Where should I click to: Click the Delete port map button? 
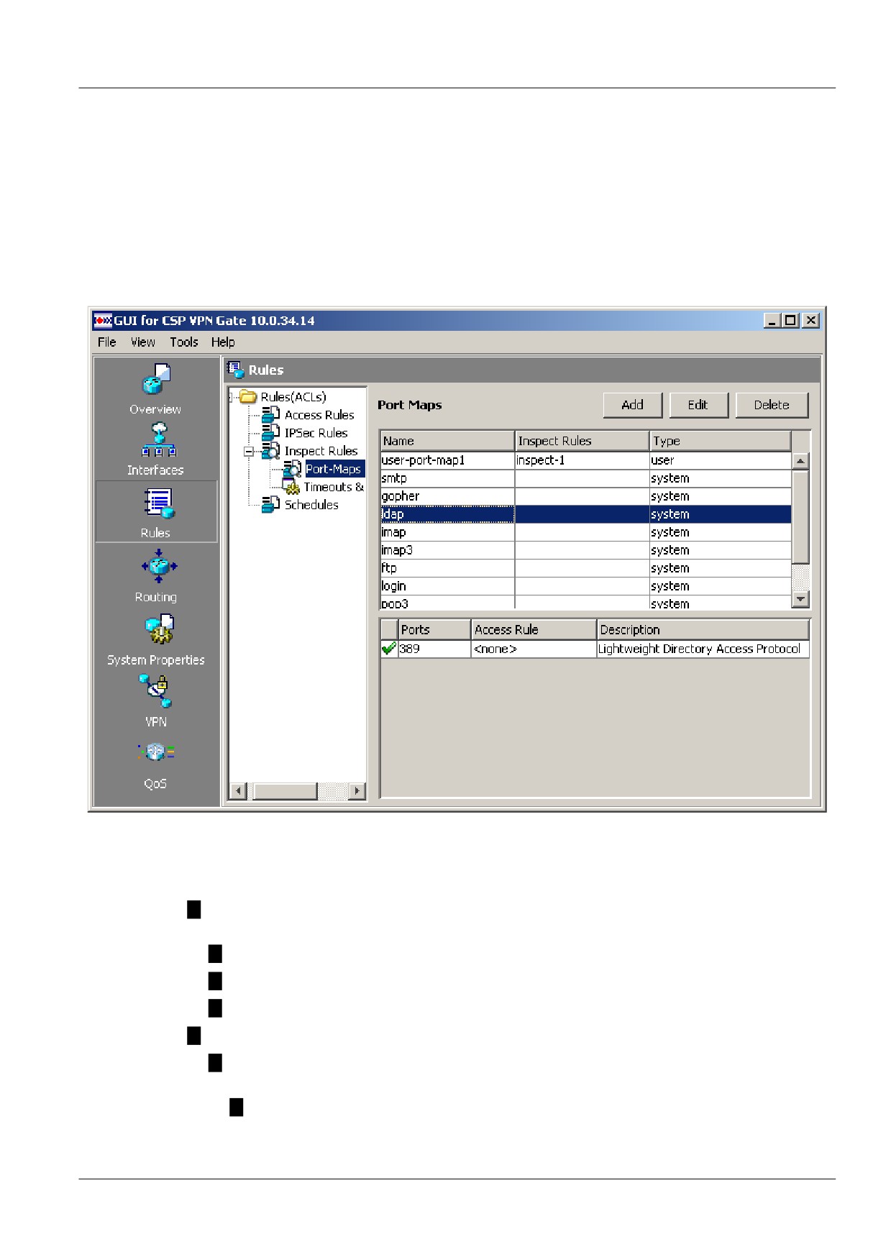[x=772, y=405]
